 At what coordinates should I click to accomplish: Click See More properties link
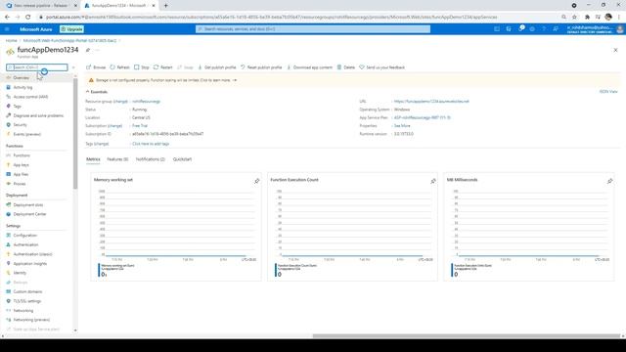[x=402, y=126]
